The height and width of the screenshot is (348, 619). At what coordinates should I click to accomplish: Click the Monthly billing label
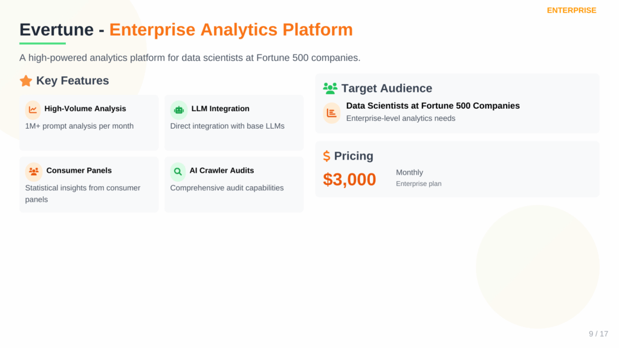(x=409, y=172)
